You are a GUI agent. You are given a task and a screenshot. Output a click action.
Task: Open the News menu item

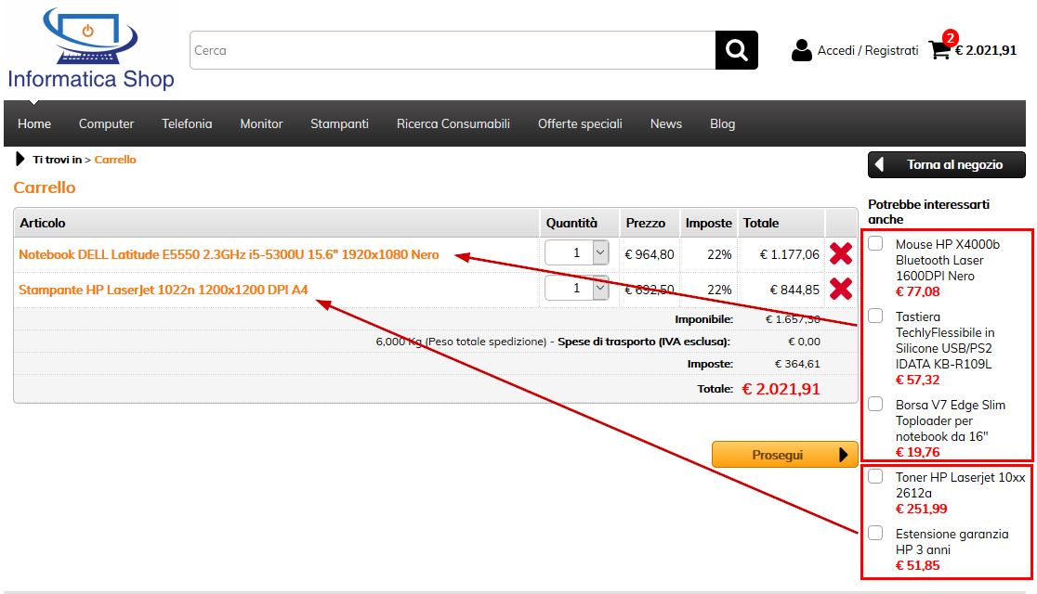(x=666, y=123)
